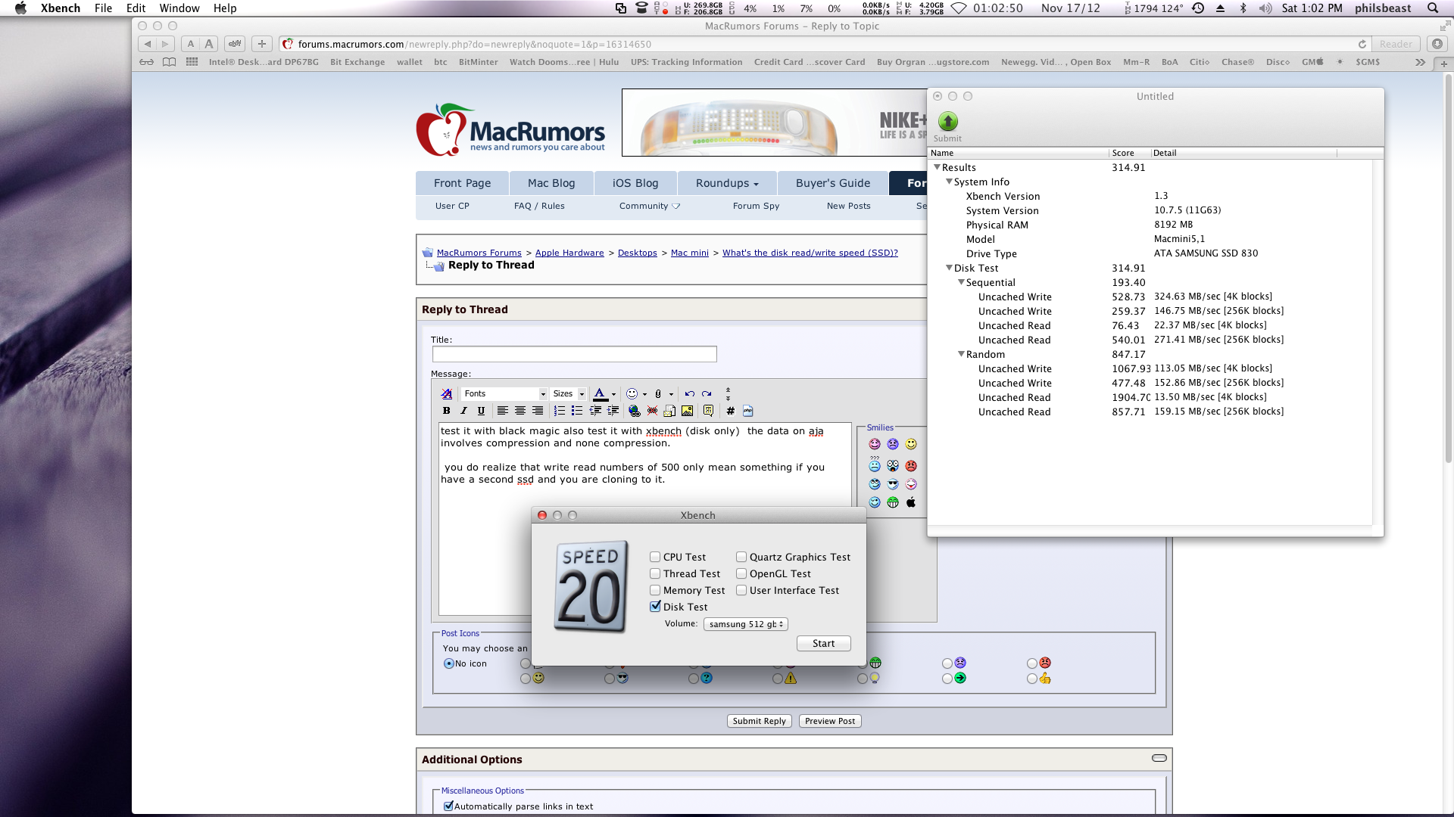Open the Help menu
The width and height of the screenshot is (1454, 817).
(225, 8)
